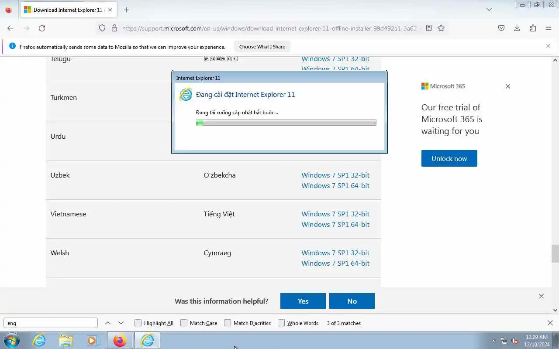Go to previous find match arrow

pos(108,323)
